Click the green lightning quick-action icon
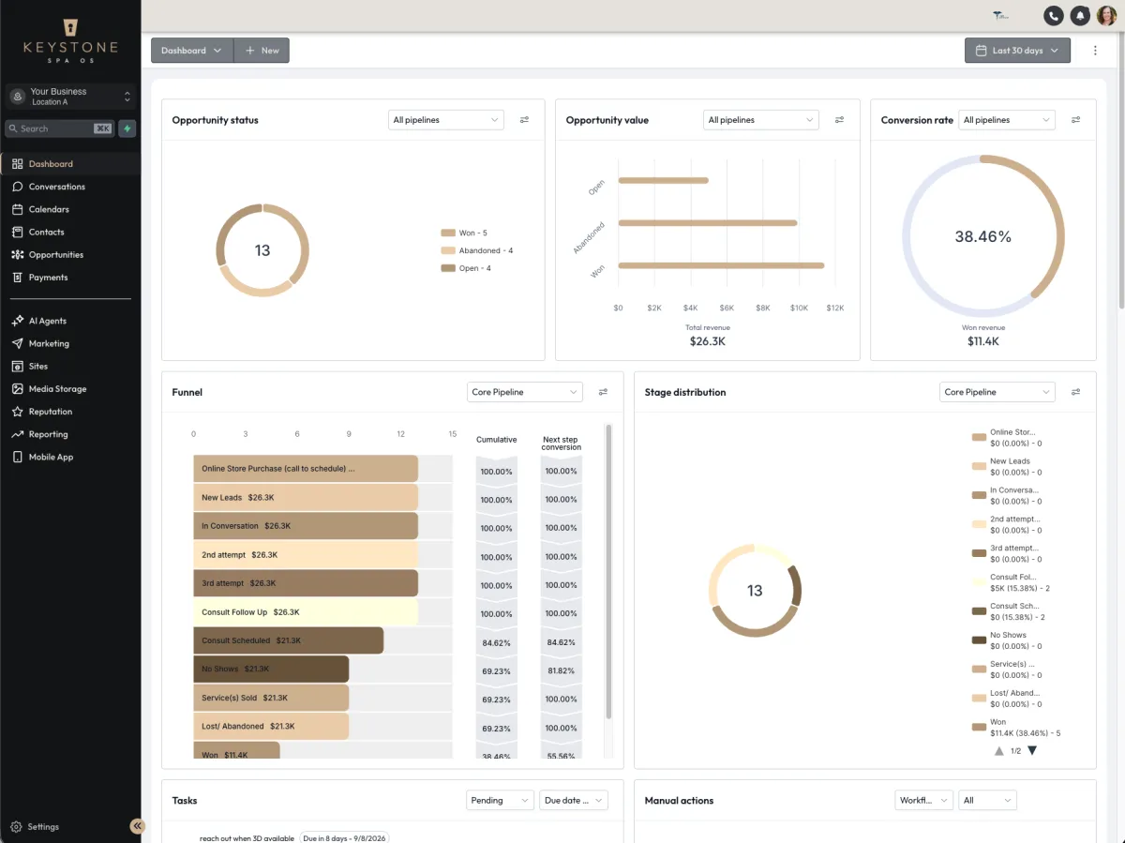1125x843 pixels. [x=127, y=128]
